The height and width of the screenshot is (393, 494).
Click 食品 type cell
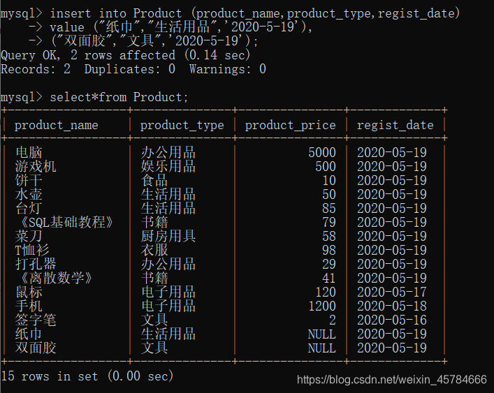154,180
